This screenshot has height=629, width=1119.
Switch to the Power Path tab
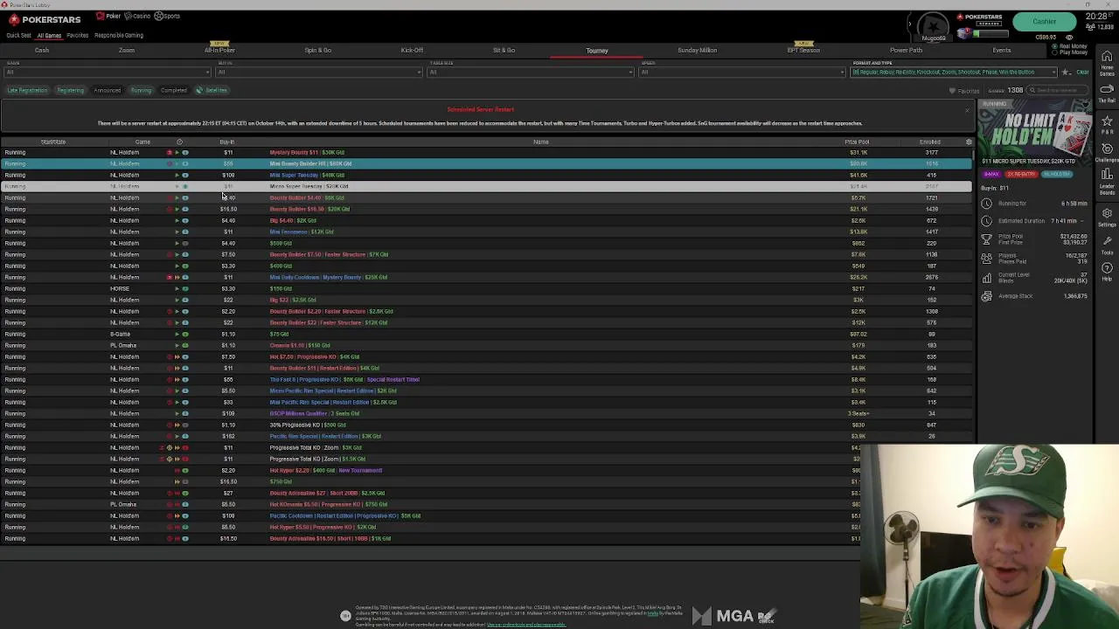(x=906, y=51)
